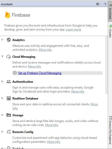Click the Storage image folder icon
The image size is (112, 149).
coord(9,115)
